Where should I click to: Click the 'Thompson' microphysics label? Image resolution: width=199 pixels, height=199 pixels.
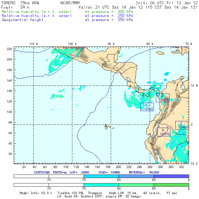(x=95, y=193)
